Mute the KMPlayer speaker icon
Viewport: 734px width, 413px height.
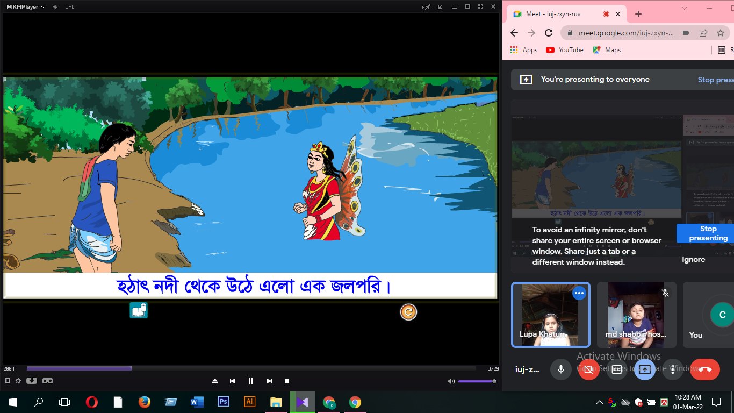[x=451, y=381]
